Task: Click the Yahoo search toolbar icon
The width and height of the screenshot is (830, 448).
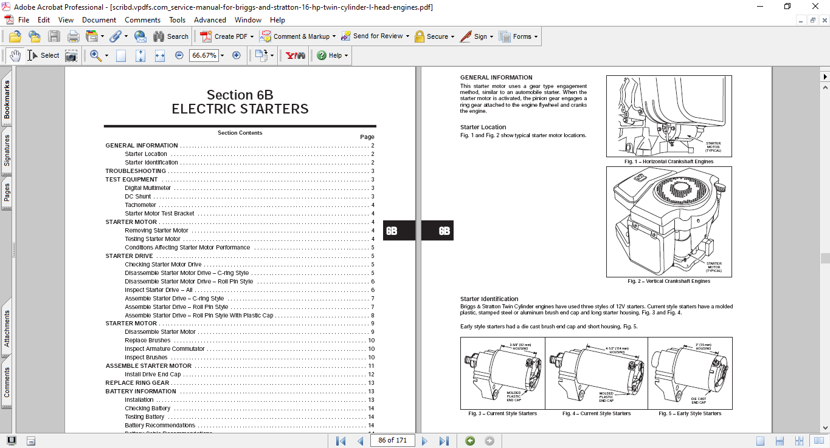Action: 294,55
